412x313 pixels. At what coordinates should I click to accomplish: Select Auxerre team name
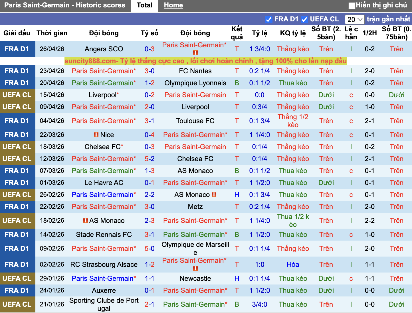(x=104, y=290)
